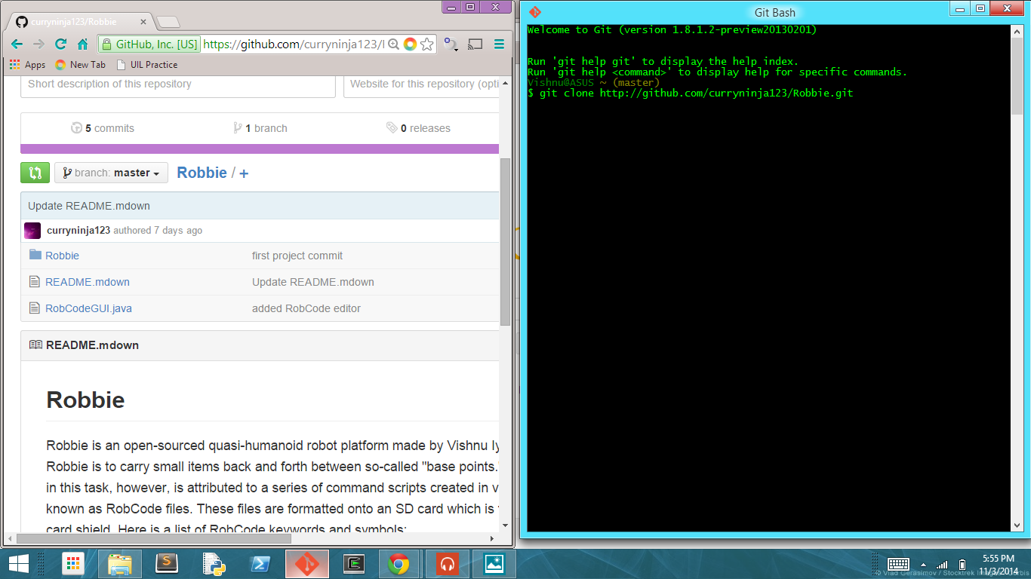View the 5 commits history
This screenshot has width=1031, height=579.
tap(103, 128)
